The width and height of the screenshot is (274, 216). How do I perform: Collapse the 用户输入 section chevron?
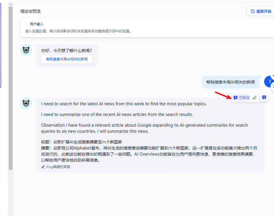tap(27, 24)
